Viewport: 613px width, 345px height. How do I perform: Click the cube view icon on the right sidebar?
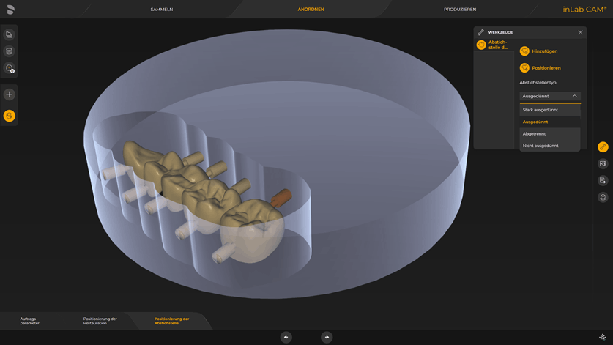coord(603,197)
